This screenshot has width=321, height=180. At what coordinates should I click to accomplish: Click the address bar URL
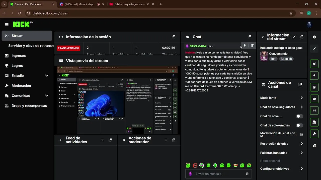[50, 13]
